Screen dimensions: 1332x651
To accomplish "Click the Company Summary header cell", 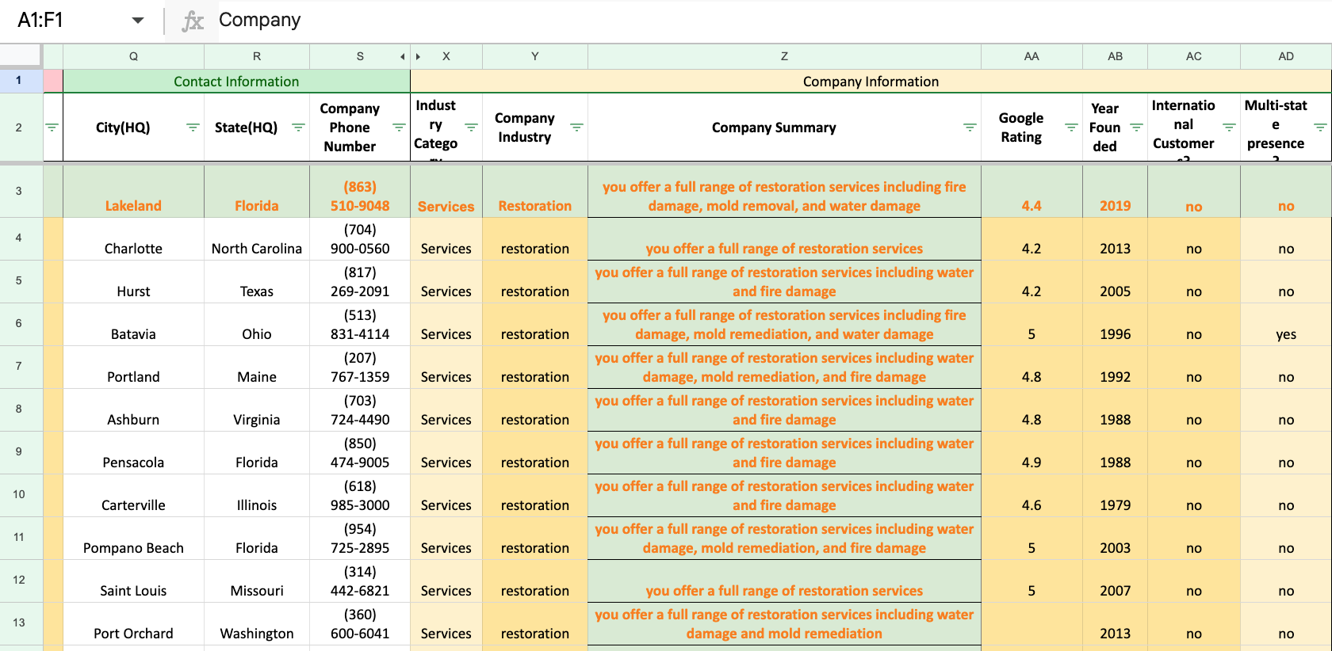I will (x=784, y=128).
